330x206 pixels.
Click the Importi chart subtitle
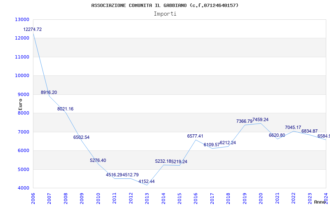(x=165, y=14)
